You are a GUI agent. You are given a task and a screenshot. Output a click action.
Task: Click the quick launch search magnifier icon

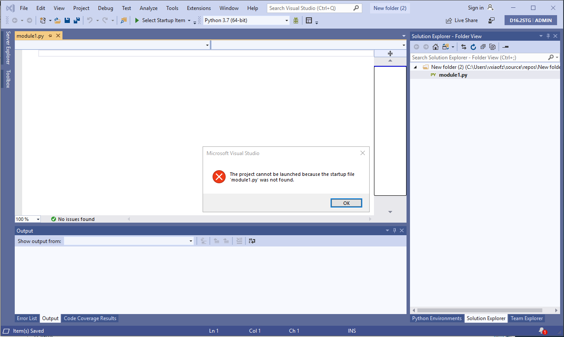pos(356,8)
